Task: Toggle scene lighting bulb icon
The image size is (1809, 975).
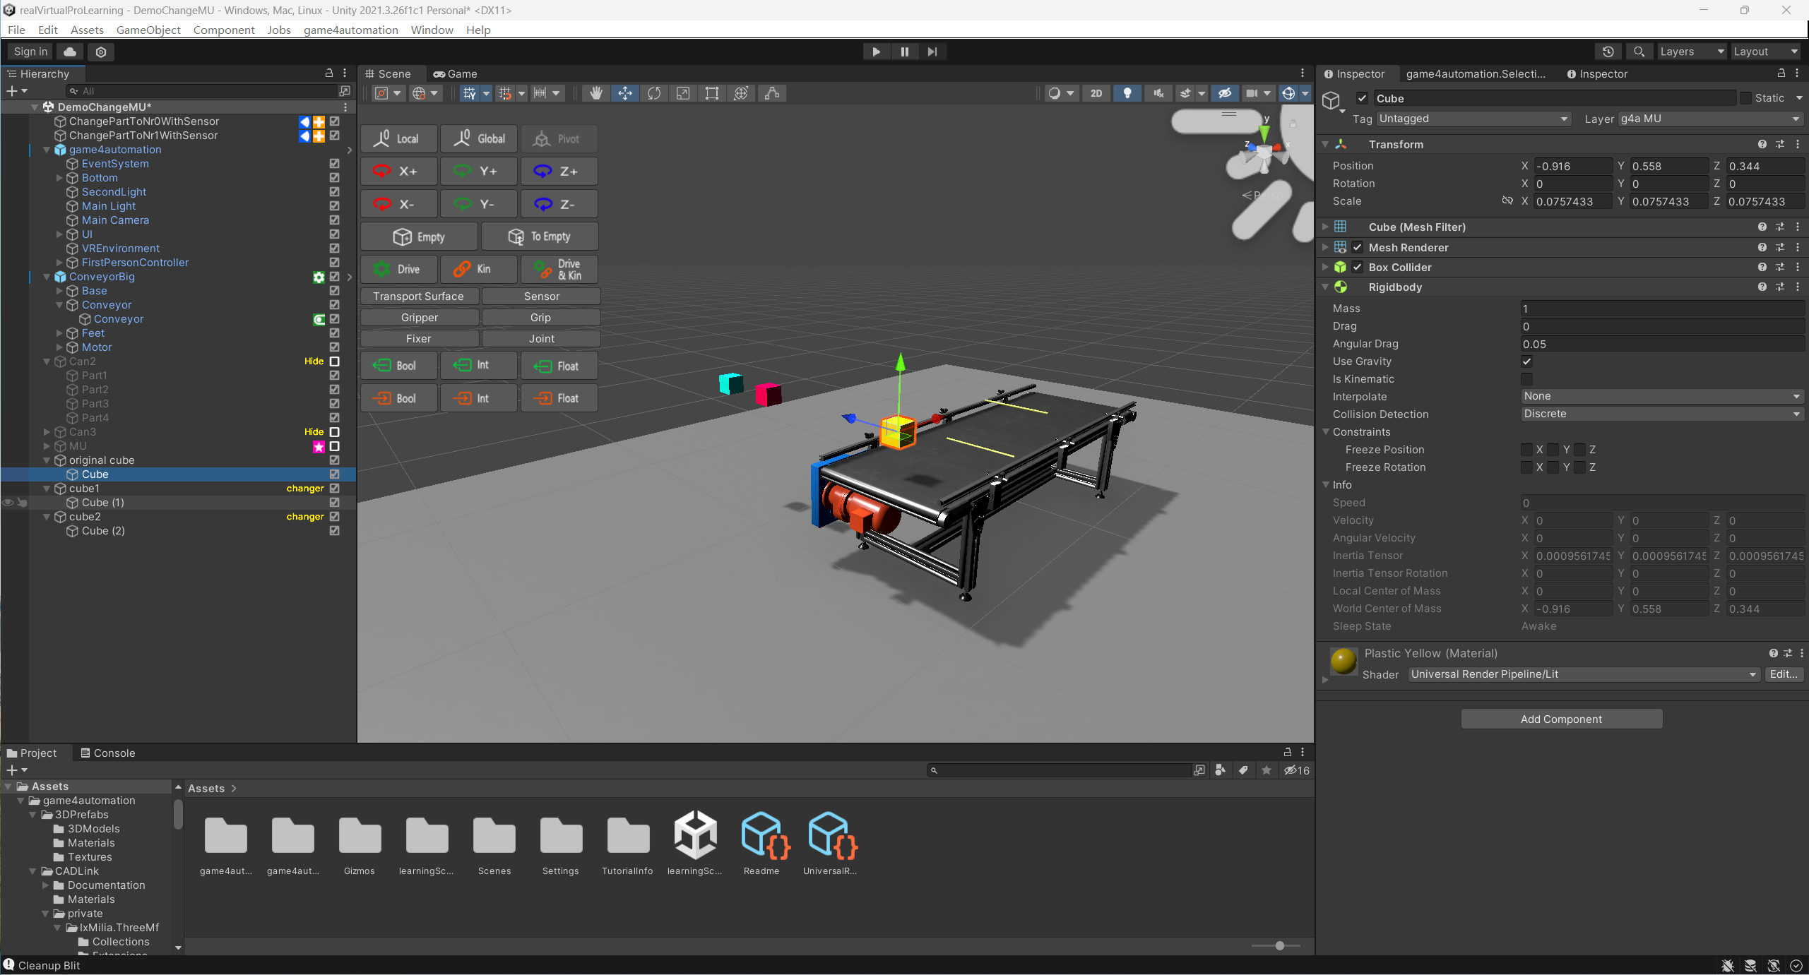Action: (1127, 93)
